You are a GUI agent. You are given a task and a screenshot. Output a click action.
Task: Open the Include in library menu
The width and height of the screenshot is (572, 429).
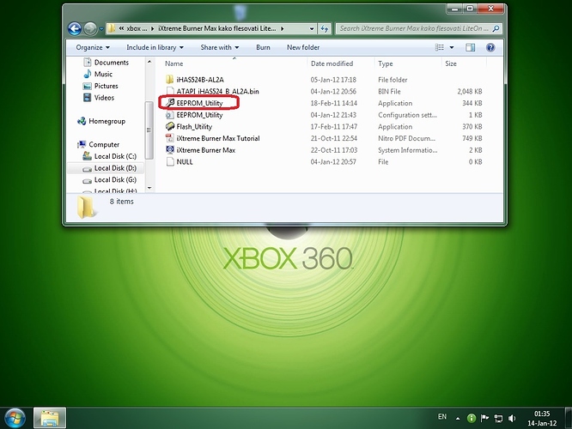click(155, 47)
